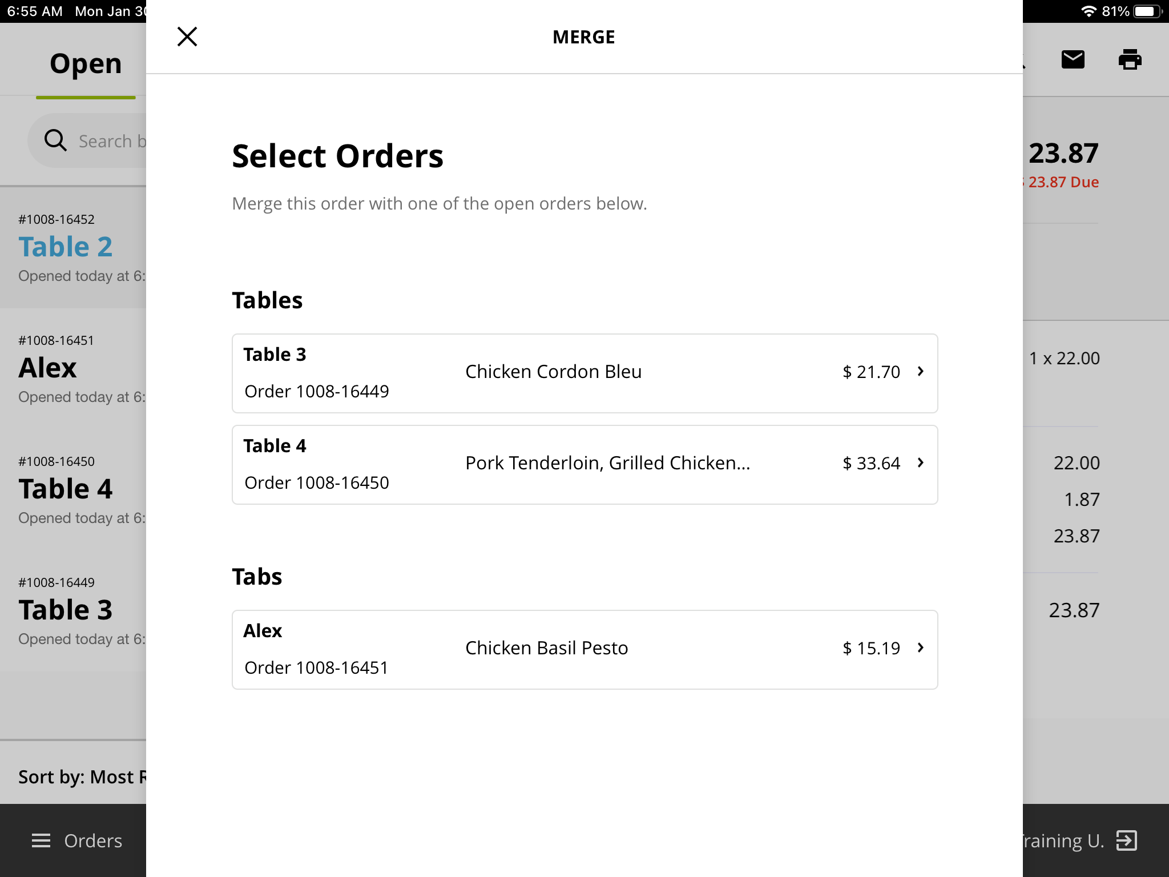Click the search input field
Image resolution: width=1169 pixels, height=877 pixels.
pos(111,140)
